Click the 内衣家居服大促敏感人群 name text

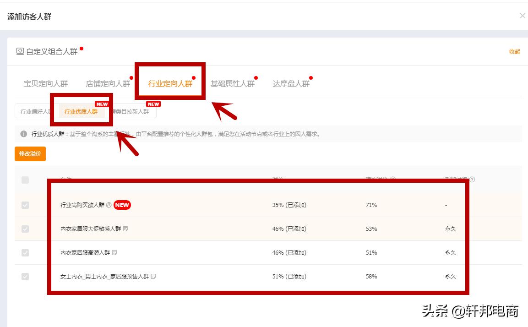tap(91, 229)
